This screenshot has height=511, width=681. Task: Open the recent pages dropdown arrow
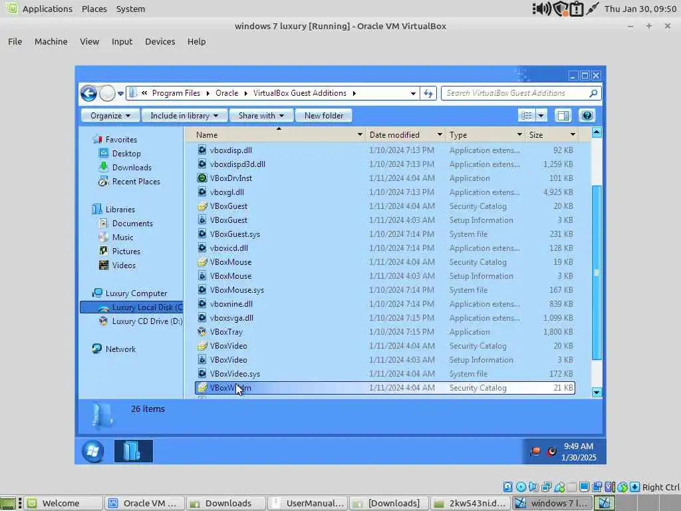tap(121, 93)
